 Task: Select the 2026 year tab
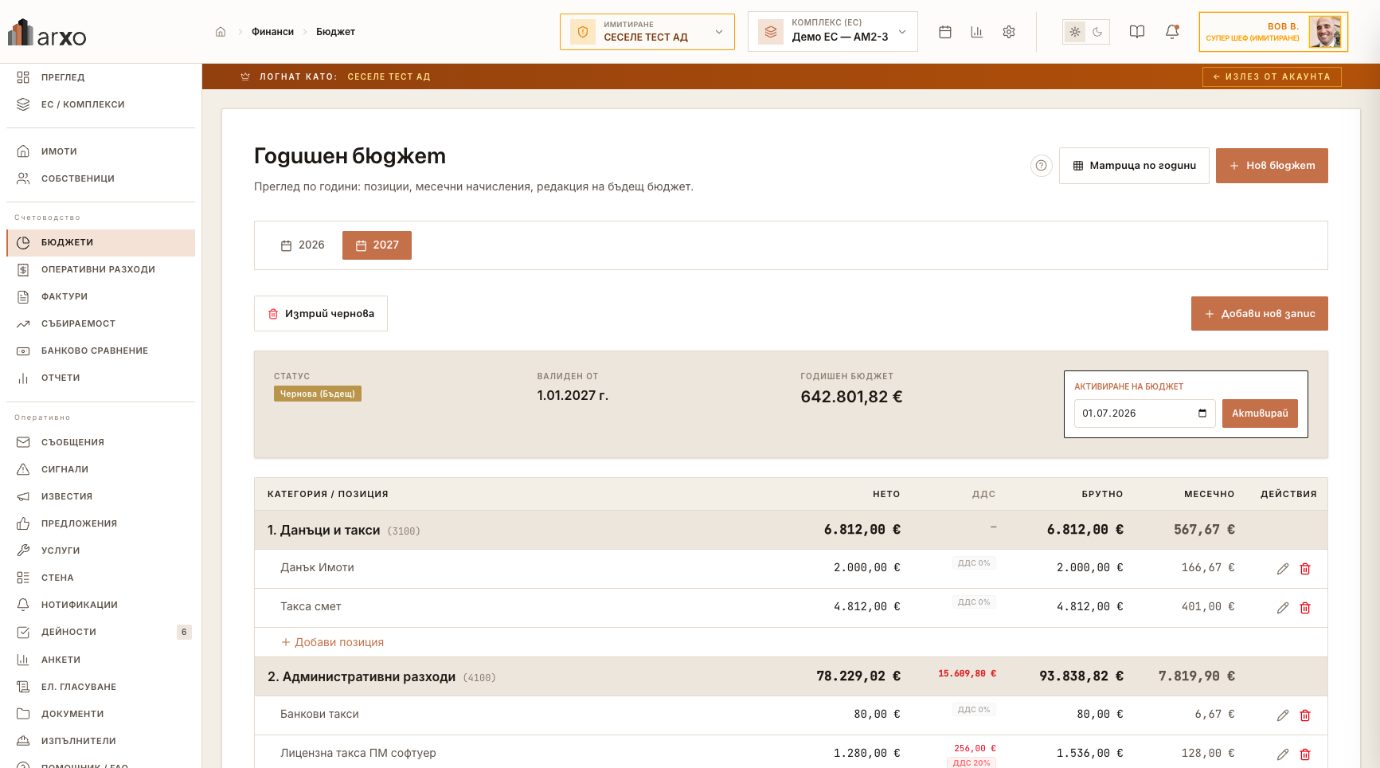click(303, 245)
